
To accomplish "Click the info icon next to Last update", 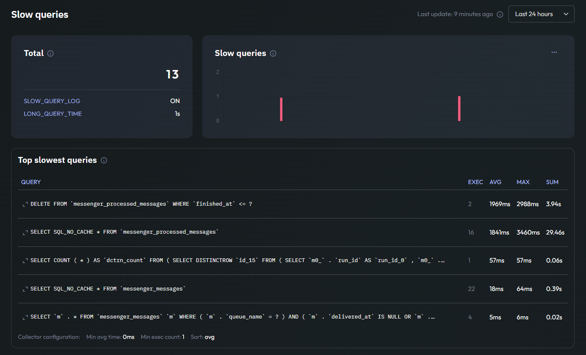I will (x=500, y=14).
